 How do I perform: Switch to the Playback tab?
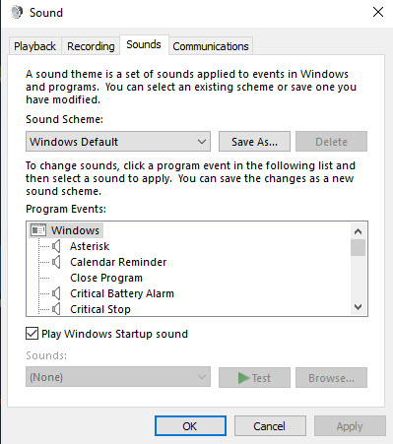pyautogui.click(x=34, y=46)
